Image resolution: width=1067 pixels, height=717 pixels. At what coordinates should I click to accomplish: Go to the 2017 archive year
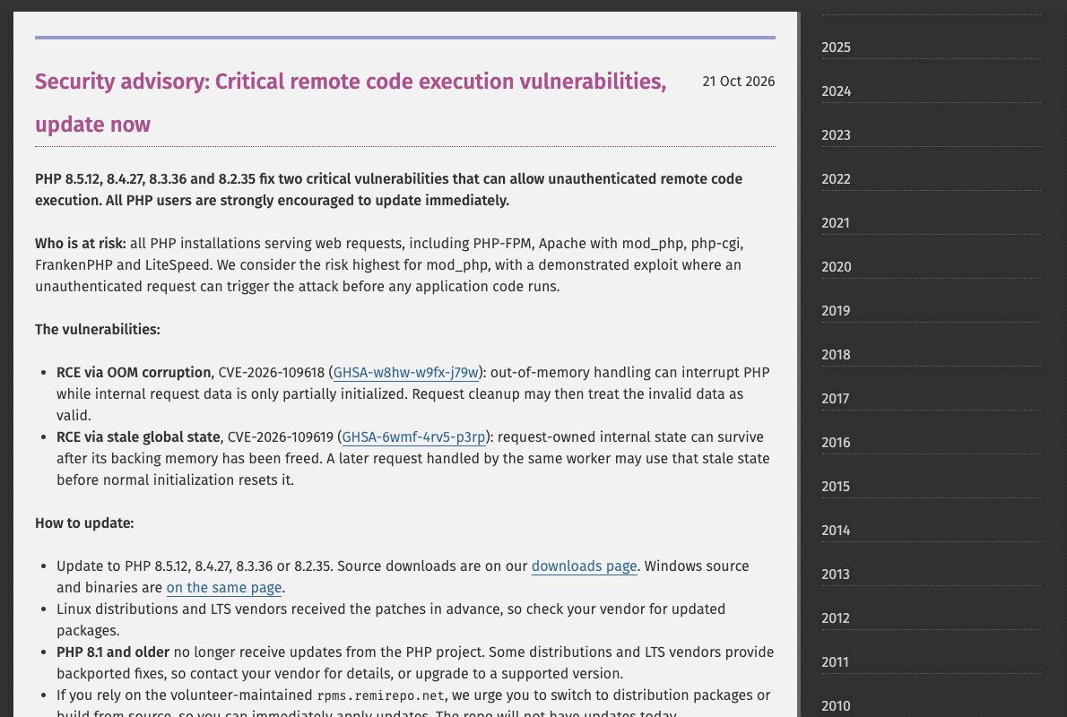[x=836, y=399]
